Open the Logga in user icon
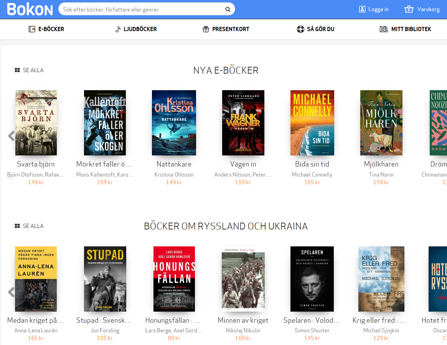The image size is (447, 345). (x=362, y=9)
